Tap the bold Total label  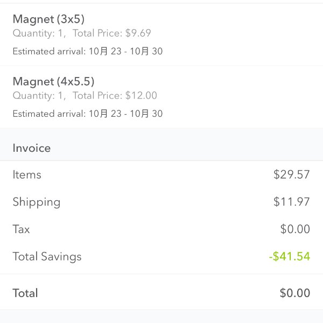click(x=25, y=293)
